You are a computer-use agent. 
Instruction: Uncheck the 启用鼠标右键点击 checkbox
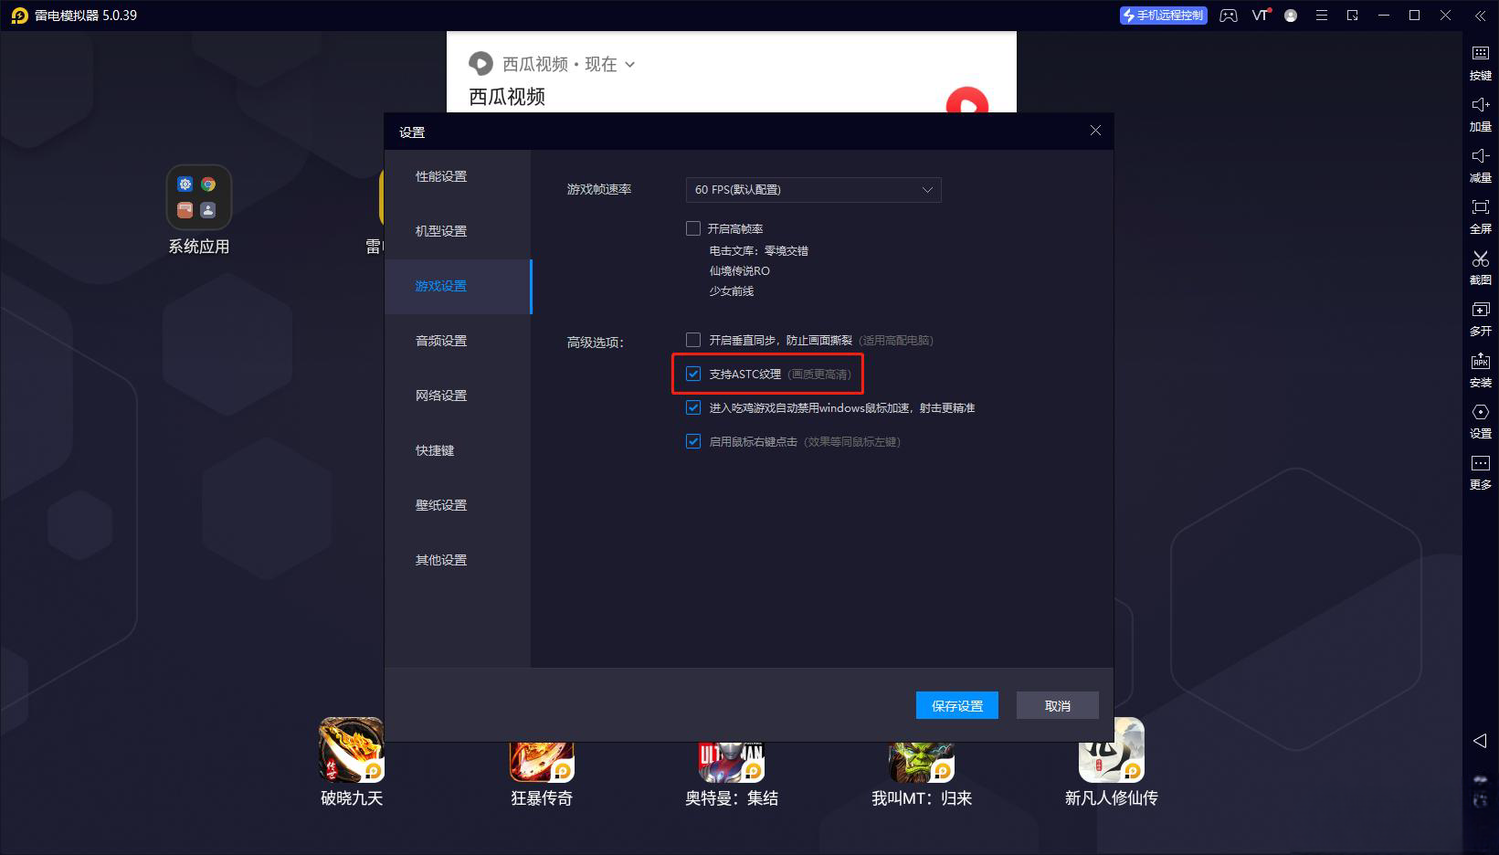coord(693,441)
